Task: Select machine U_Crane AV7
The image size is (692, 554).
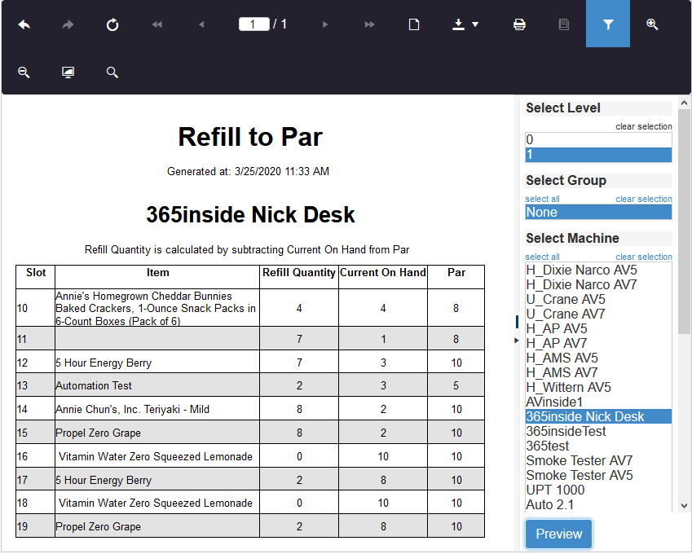Action: coord(598,314)
